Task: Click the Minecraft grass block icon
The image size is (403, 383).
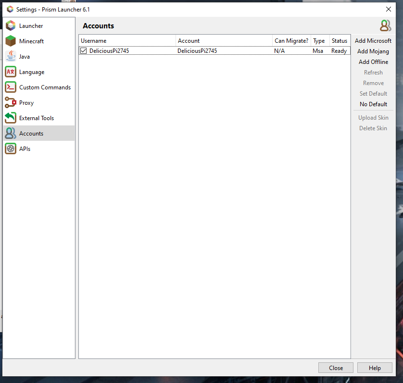Action: (10, 41)
